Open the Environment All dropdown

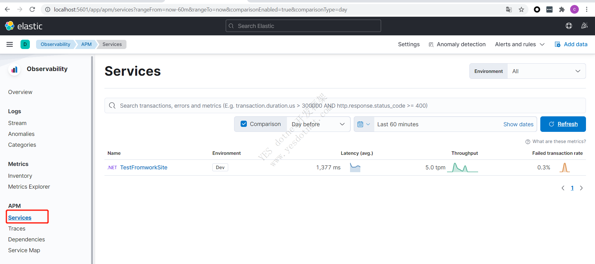[x=547, y=71]
